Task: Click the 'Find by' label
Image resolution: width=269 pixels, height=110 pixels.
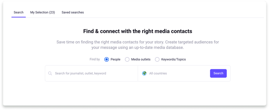Action: pos(95,59)
